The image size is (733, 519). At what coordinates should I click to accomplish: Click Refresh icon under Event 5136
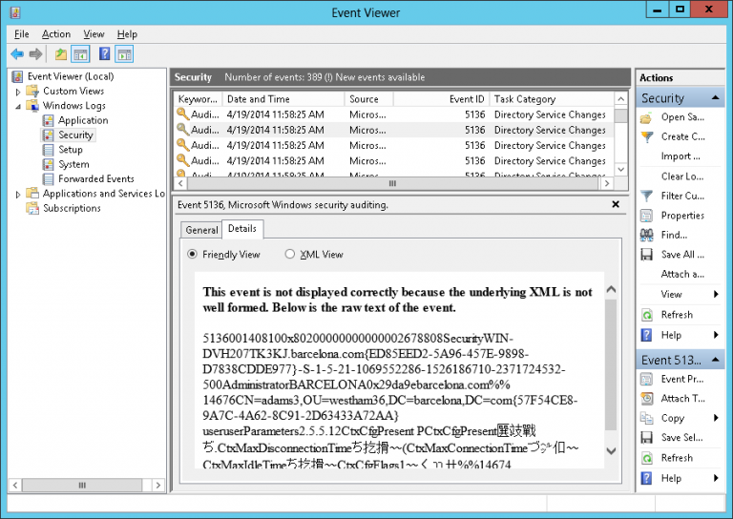646,458
